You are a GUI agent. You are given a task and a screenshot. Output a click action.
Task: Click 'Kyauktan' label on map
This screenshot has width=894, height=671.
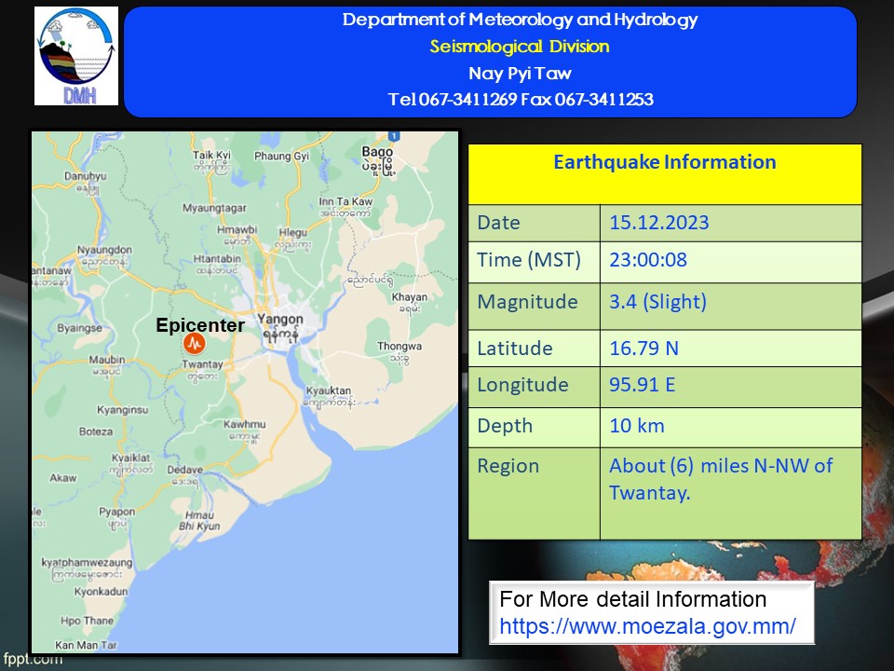click(329, 390)
